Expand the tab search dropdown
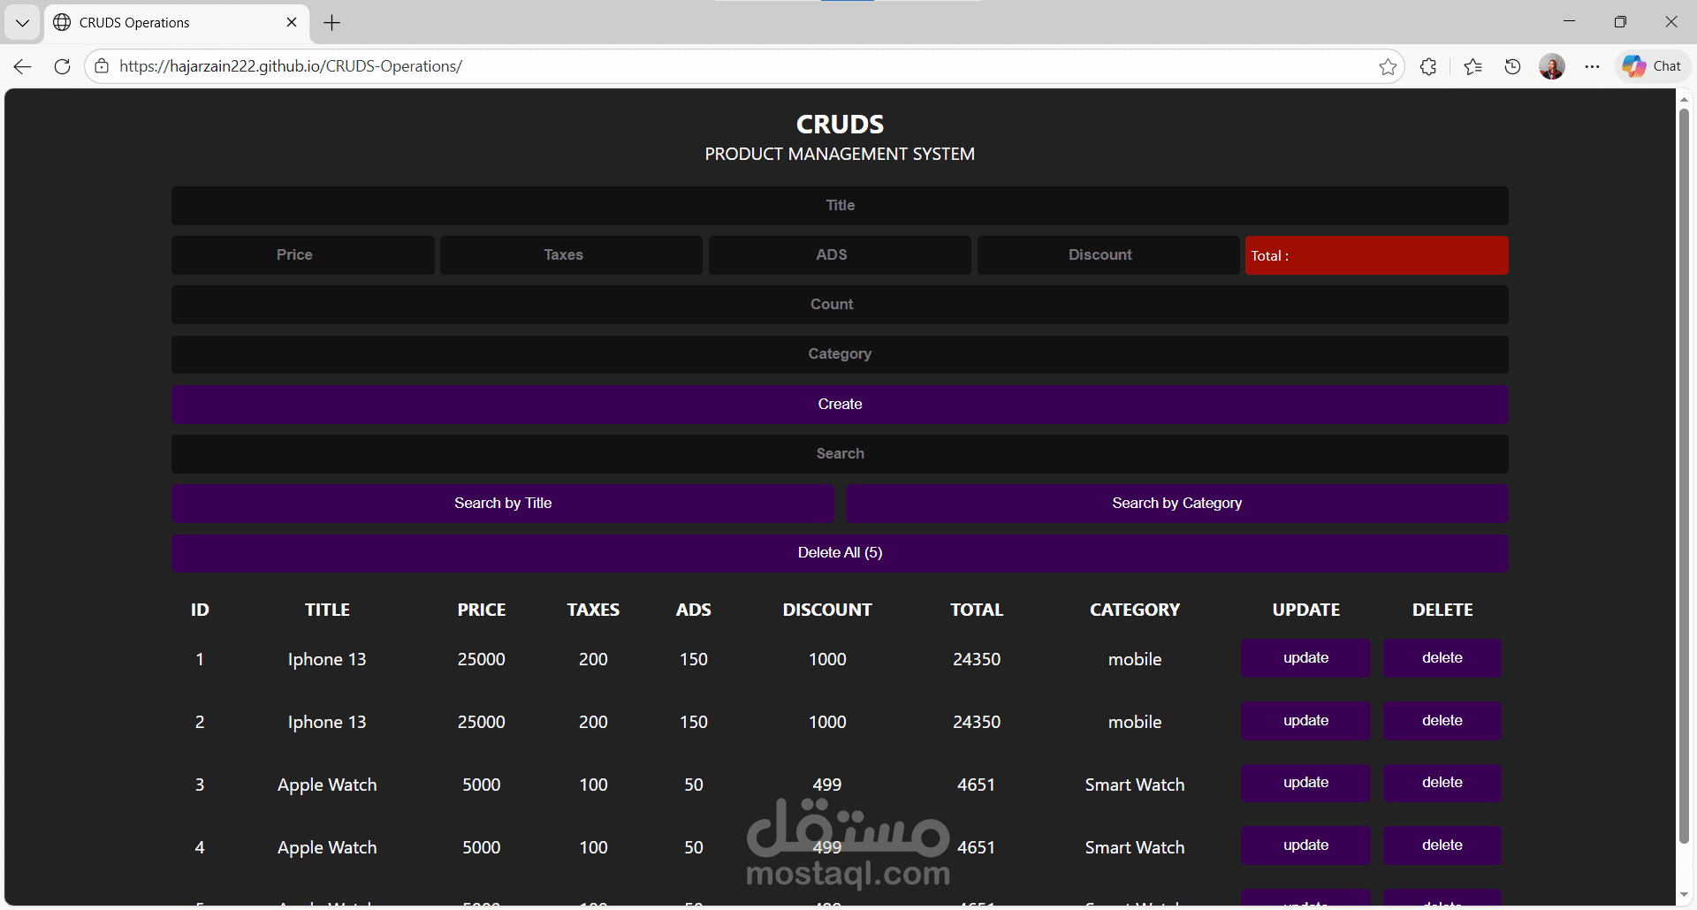This screenshot has height=910, width=1697. click(x=22, y=23)
